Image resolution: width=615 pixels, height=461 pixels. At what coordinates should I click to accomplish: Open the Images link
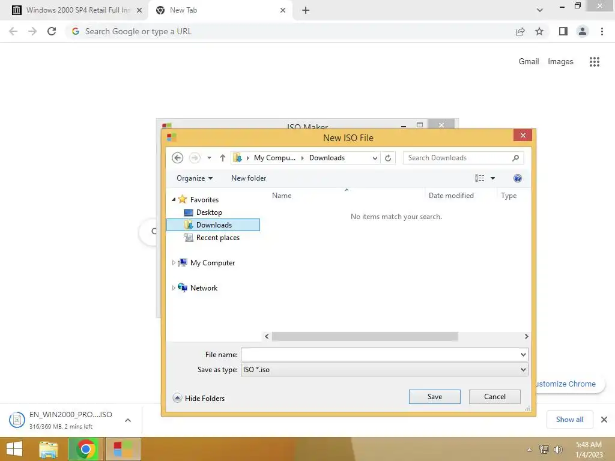[560, 61]
